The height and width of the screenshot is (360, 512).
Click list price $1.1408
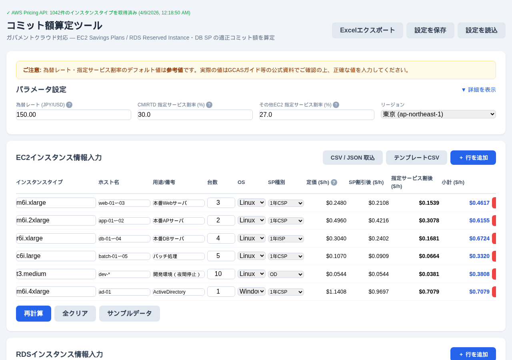(x=336, y=292)
